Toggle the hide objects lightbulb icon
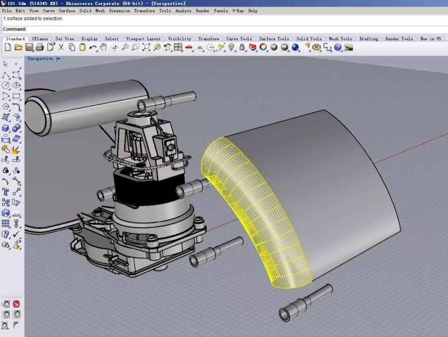Image resolution: width=448 pixels, height=337 pixels. click(231, 47)
